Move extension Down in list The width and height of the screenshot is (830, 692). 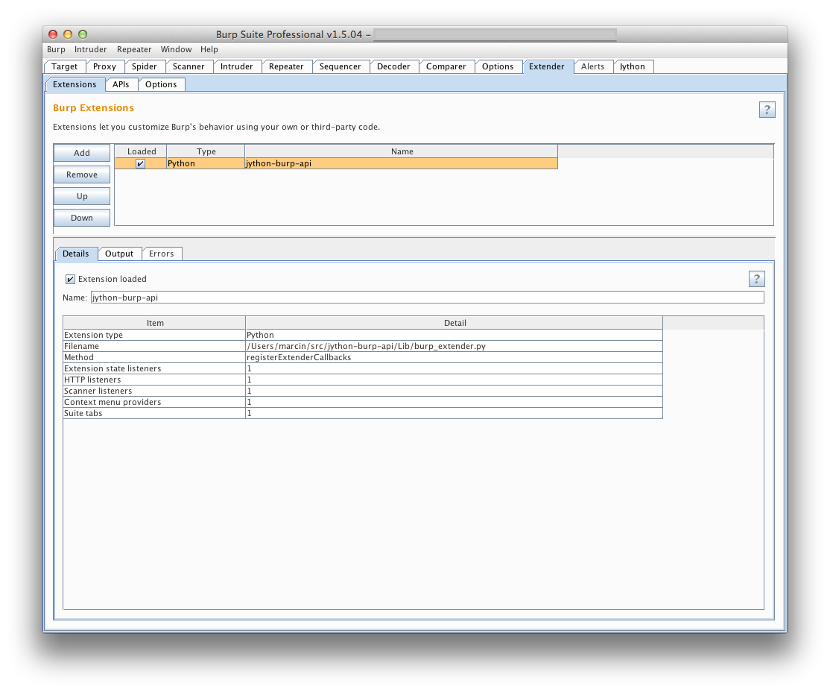(81, 218)
